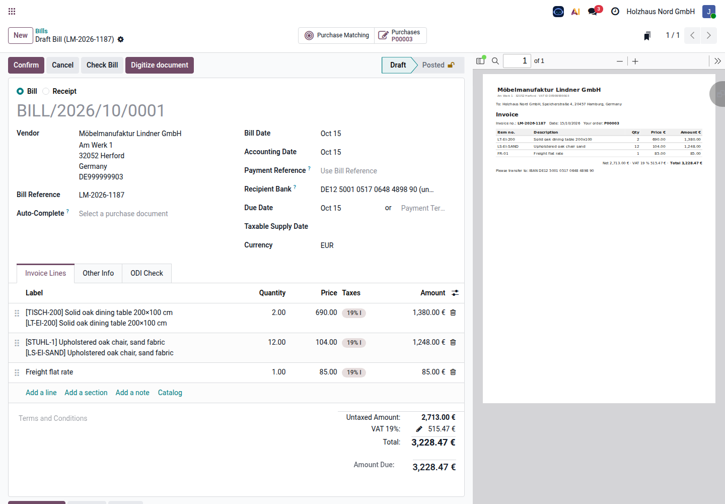Launch the AI assistant icon
The height and width of the screenshot is (504, 725).
click(x=575, y=12)
